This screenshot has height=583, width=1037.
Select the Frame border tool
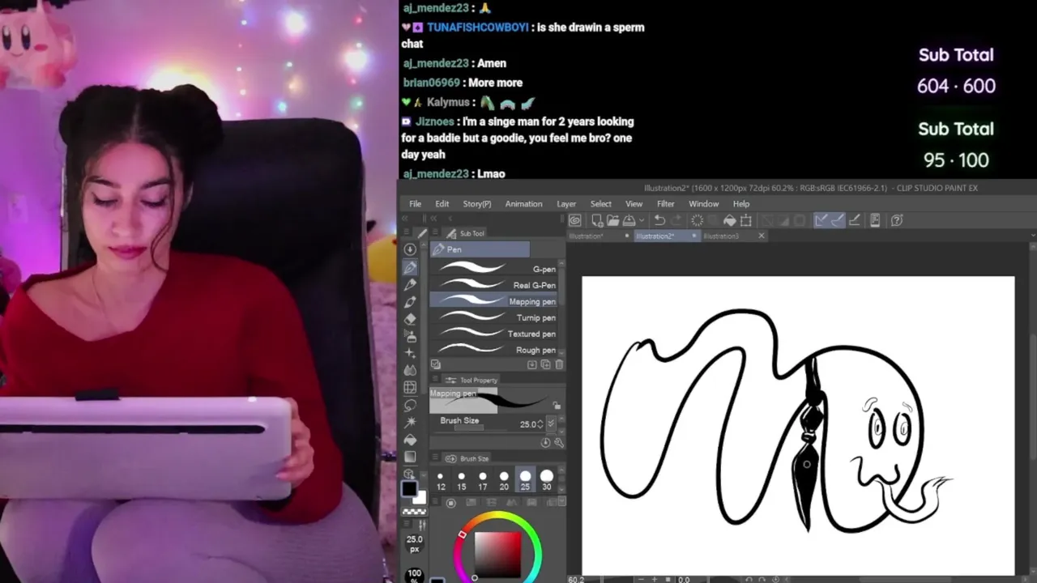point(410,387)
